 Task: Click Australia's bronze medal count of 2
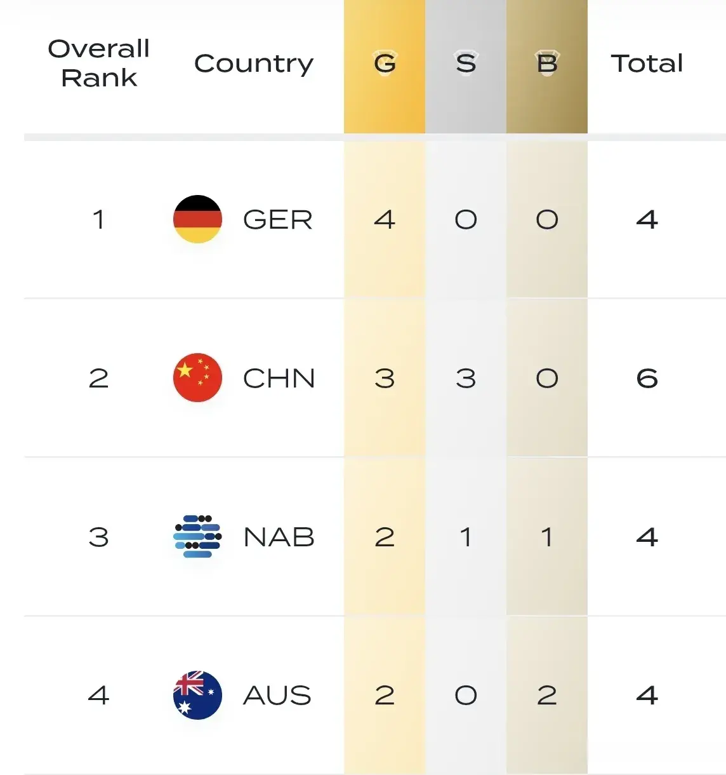(x=547, y=696)
